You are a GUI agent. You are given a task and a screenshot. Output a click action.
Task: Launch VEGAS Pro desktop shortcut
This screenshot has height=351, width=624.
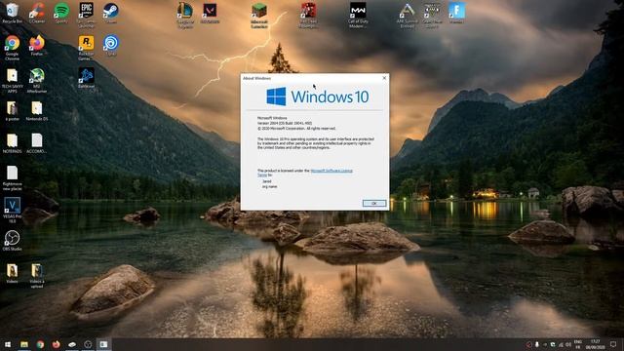[x=12, y=211]
